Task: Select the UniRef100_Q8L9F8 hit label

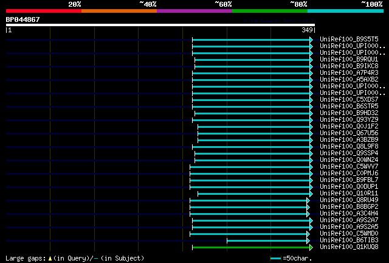Action: pyautogui.click(x=349, y=147)
